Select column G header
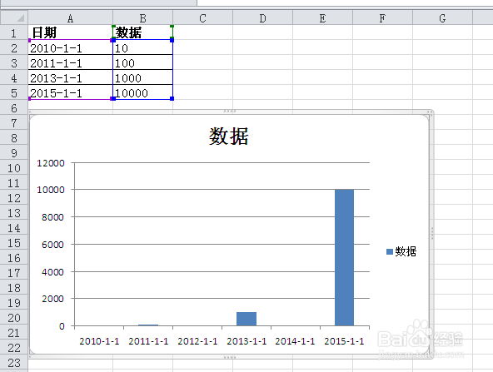This screenshot has height=372, width=493. pyautogui.click(x=442, y=18)
